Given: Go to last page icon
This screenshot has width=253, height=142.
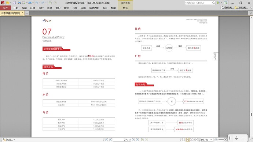Looking at the screenshot, I should (x=137, y=139).
